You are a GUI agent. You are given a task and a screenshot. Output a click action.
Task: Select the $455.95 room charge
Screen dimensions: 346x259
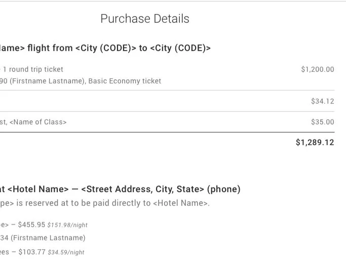(31, 225)
